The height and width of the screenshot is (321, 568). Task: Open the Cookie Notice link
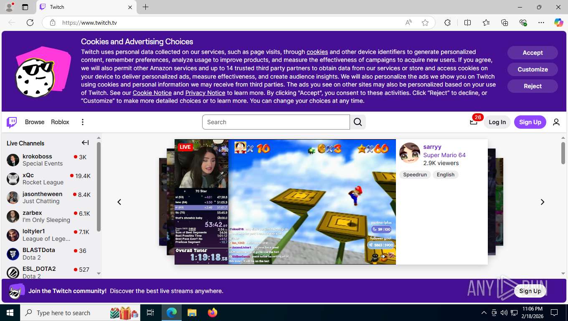tap(152, 93)
